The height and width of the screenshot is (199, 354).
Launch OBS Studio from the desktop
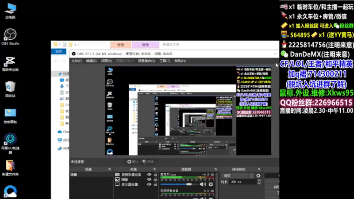coord(10,37)
